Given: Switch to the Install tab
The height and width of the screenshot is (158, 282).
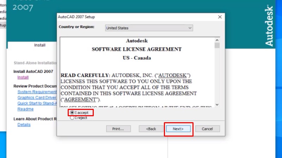Looking at the screenshot, I should pyautogui.click(x=39, y=45).
